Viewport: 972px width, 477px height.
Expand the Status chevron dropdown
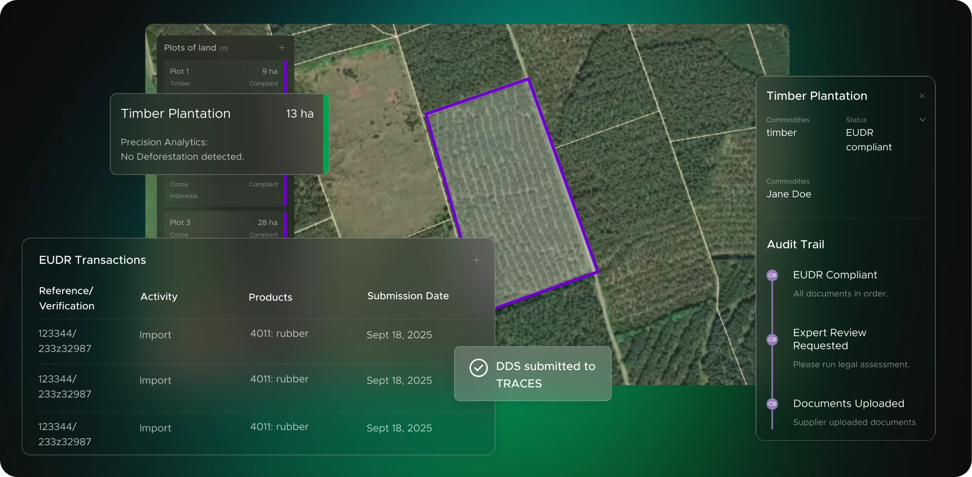point(922,120)
